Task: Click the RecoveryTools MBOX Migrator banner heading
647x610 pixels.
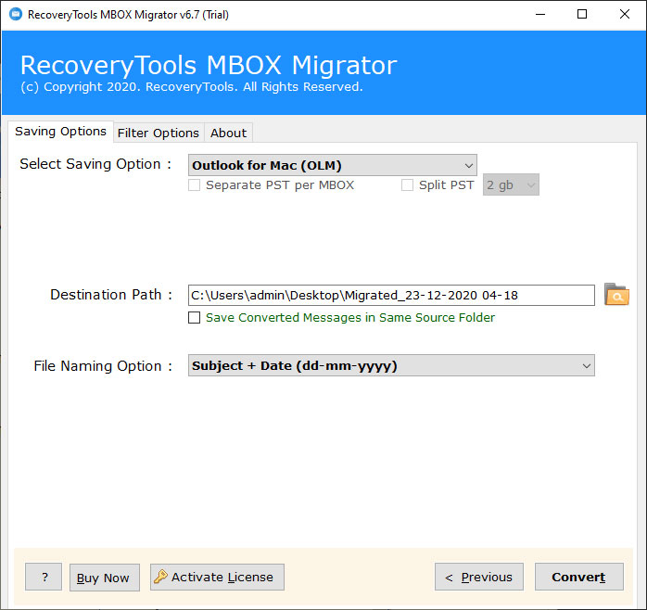Action: click(x=209, y=65)
